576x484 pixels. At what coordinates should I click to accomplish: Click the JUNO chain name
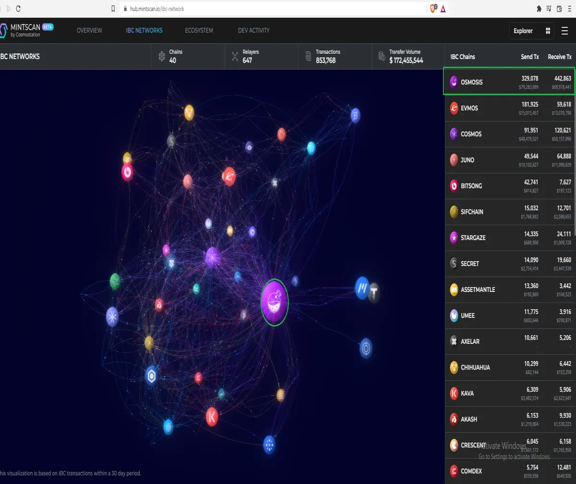[x=468, y=160]
